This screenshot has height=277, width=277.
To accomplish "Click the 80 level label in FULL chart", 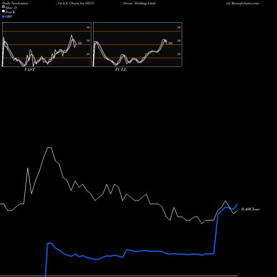I will [179, 27].
